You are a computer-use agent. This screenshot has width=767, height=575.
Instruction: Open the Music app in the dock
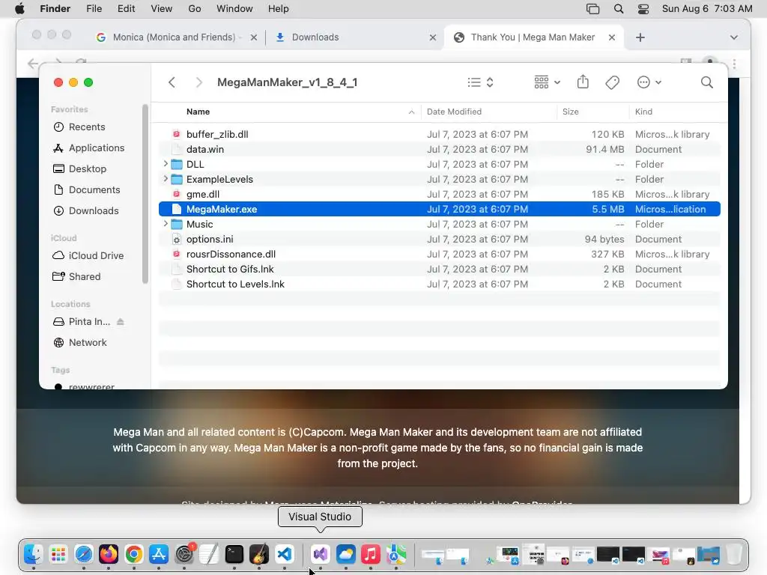(371, 555)
